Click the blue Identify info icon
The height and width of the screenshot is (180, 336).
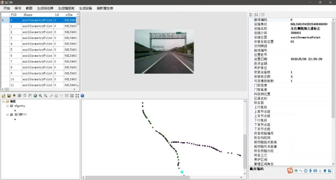point(82,96)
